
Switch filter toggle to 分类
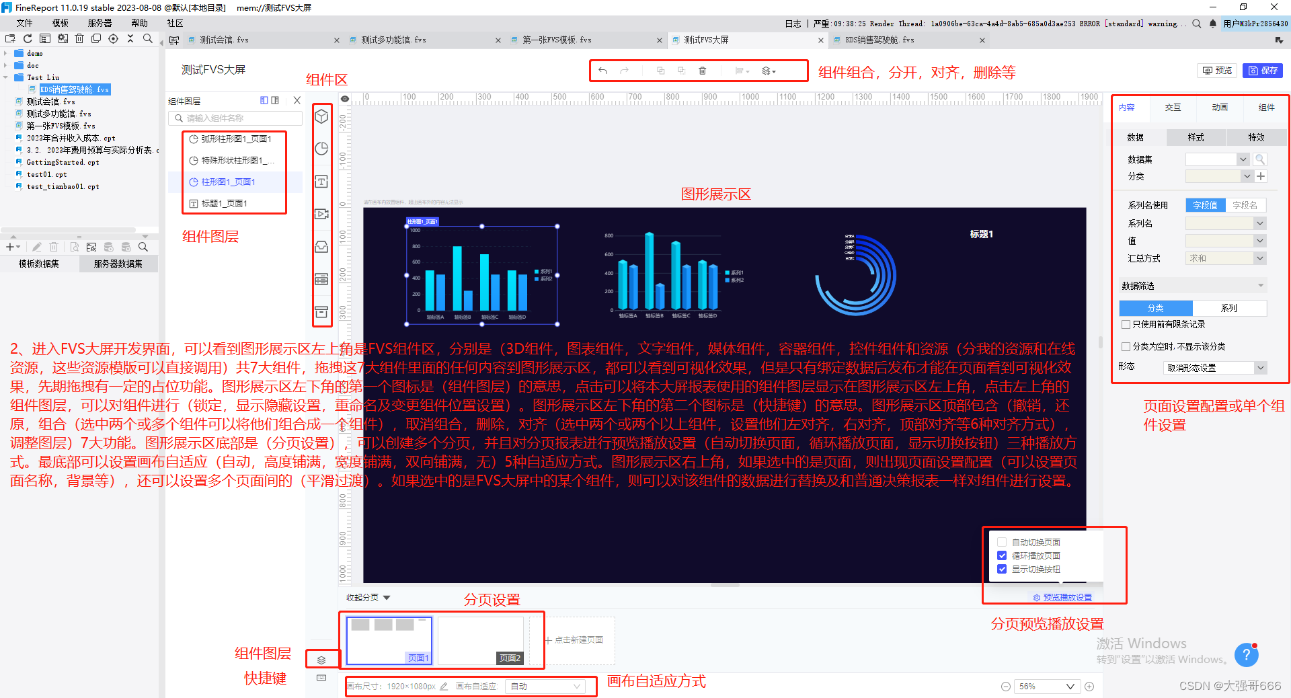click(x=1156, y=308)
